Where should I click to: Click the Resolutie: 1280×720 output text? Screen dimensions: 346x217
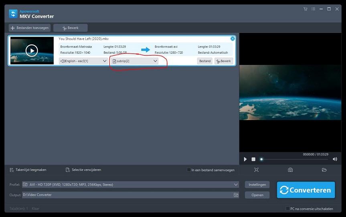tap(169, 53)
